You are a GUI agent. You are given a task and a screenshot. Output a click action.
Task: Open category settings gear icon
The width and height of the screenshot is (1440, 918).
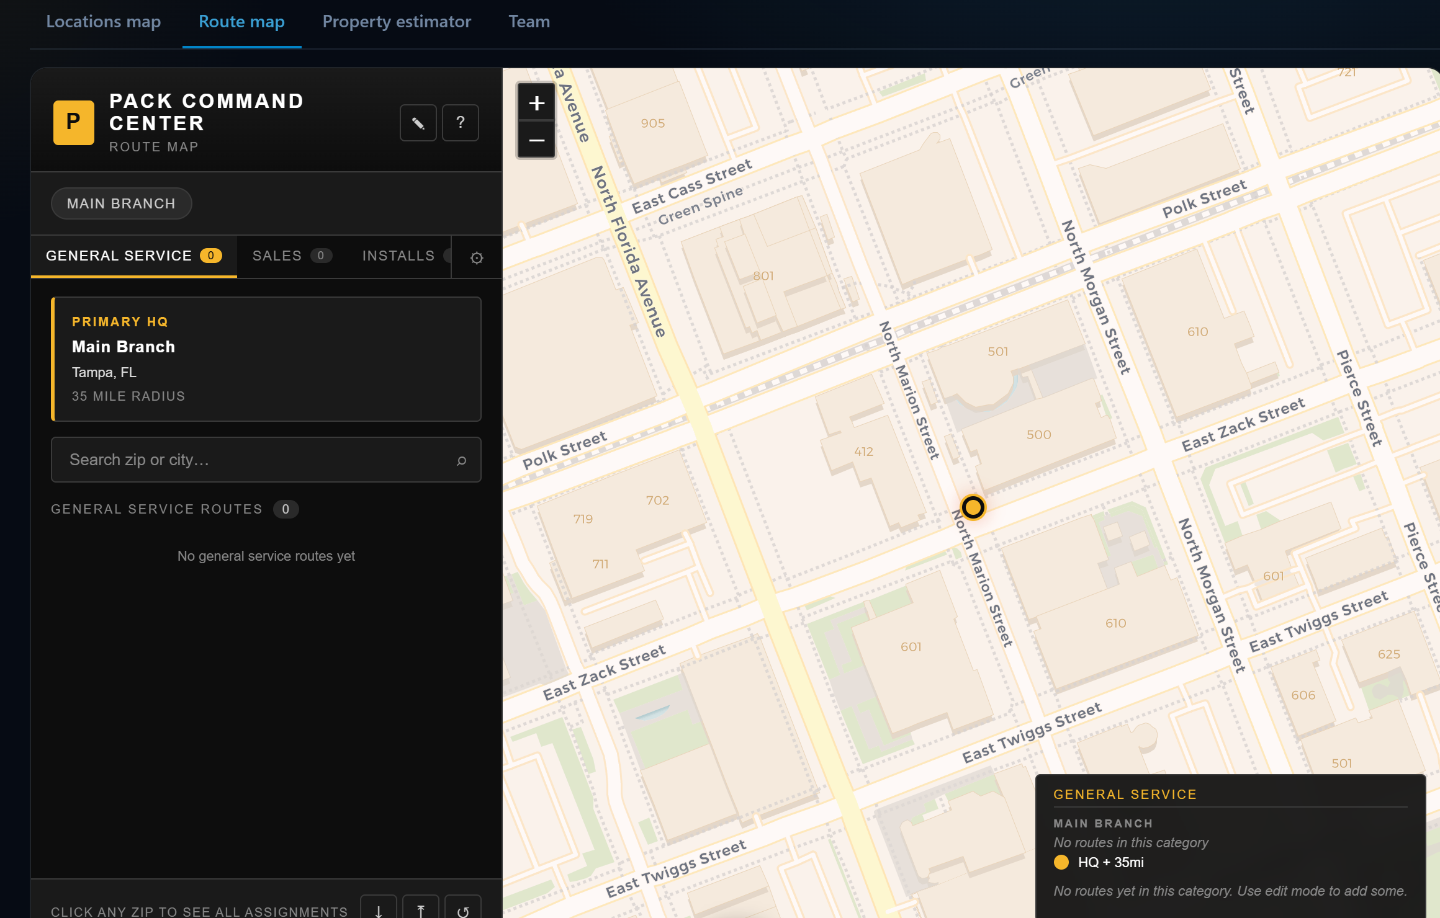(x=477, y=257)
